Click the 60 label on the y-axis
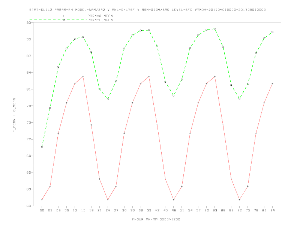The image size is (297, 229). click(29, 206)
